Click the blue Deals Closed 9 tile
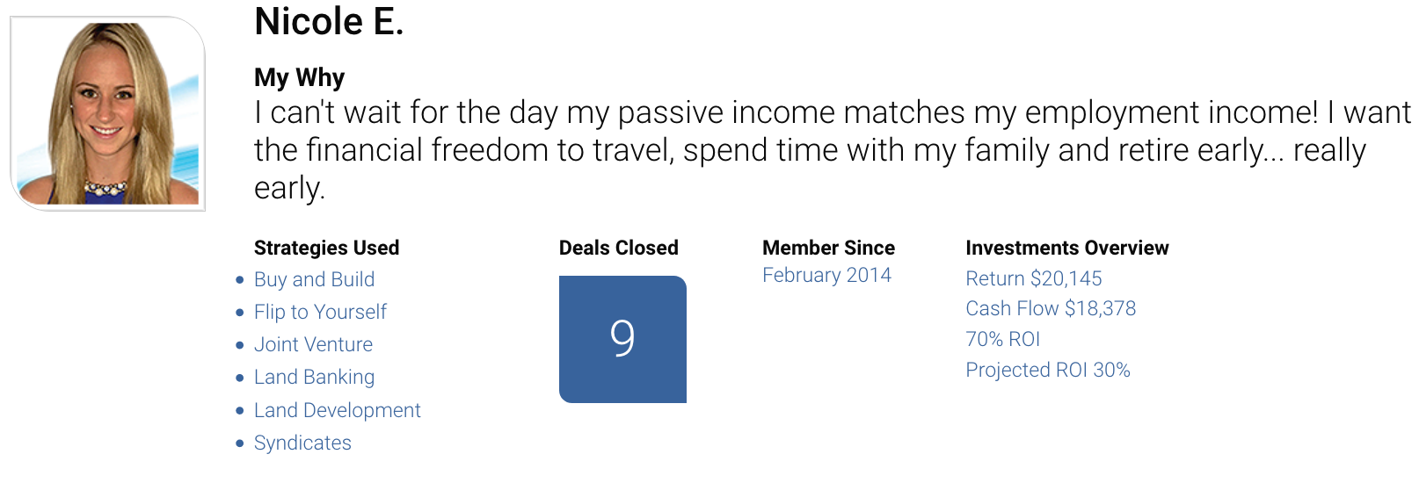The height and width of the screenshot is (483, 1419). coord(622,339)
